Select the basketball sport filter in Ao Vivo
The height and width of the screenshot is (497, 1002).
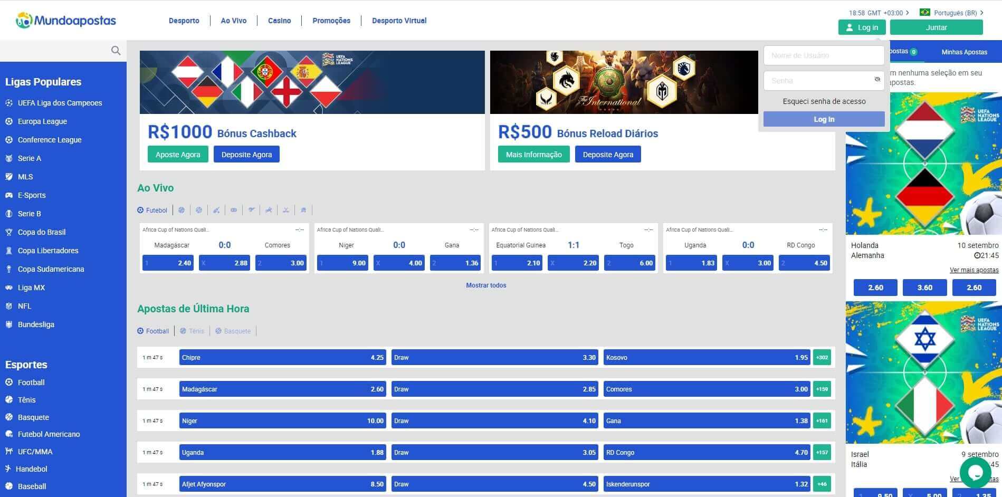tap(199, 209)
